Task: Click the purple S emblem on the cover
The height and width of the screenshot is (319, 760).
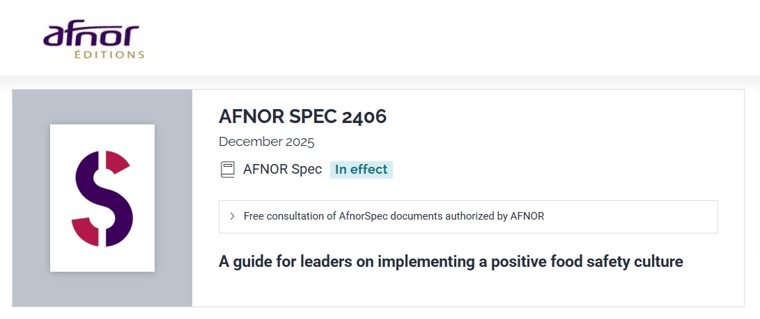Action: coord(102,197)
